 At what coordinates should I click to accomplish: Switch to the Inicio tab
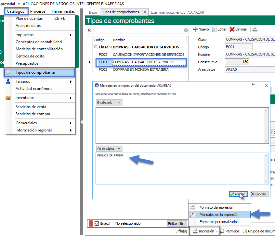point(93,12)
